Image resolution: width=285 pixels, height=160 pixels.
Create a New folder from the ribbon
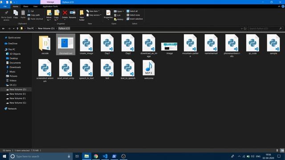tap(81, 16)
